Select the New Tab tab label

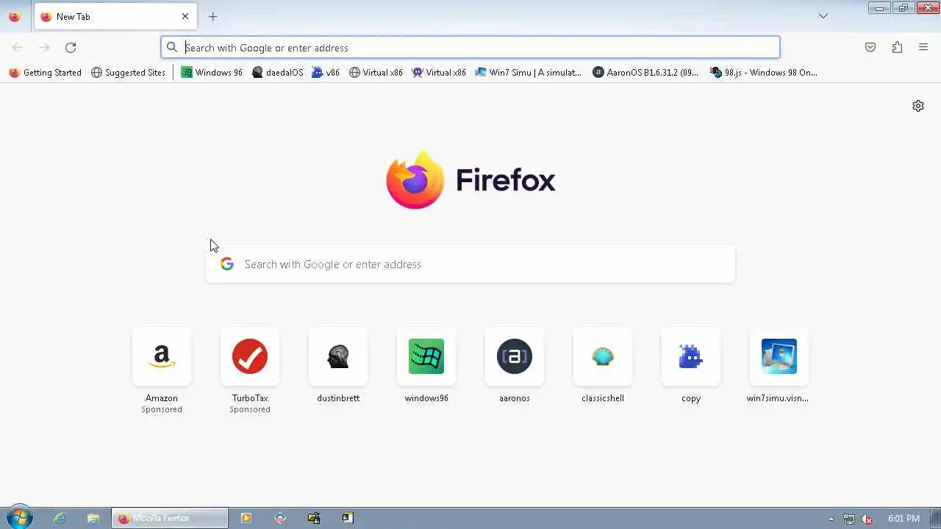coord(73,16)
